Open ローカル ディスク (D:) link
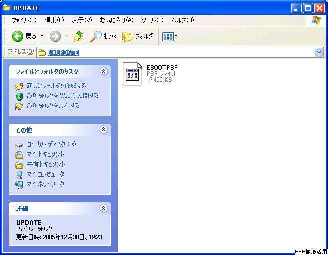This screenshot has width=328, height=255. [52, 144]
